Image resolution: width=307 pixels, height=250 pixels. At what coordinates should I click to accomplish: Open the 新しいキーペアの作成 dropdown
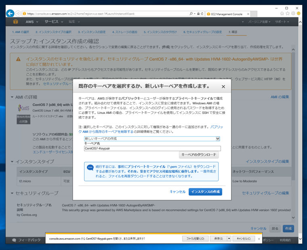click(x=152, y=139)
